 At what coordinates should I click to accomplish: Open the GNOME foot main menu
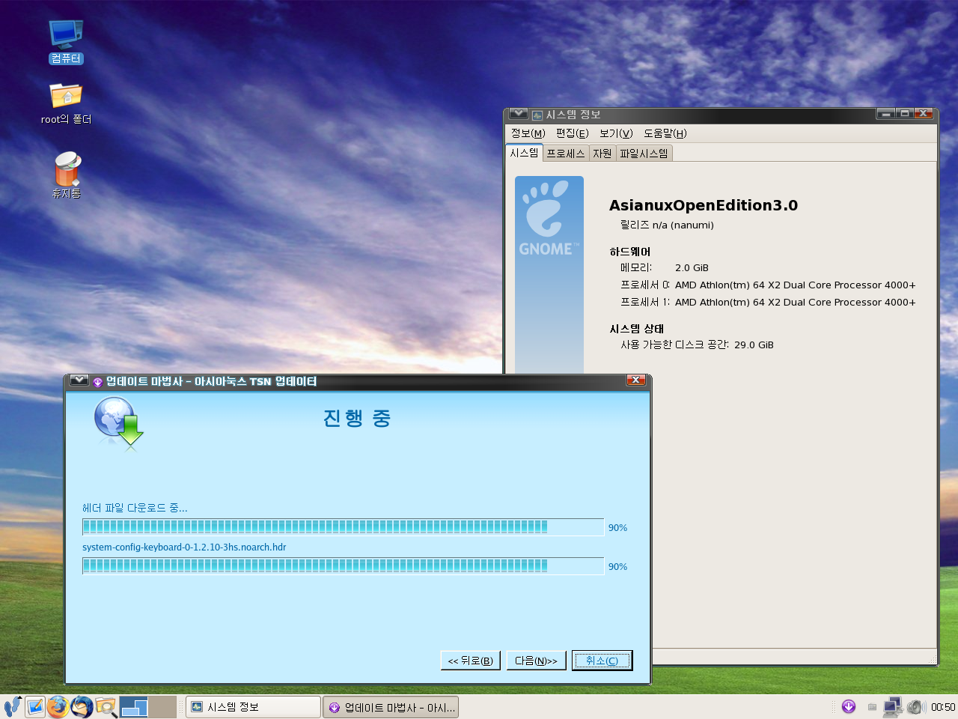coord(13,706)
